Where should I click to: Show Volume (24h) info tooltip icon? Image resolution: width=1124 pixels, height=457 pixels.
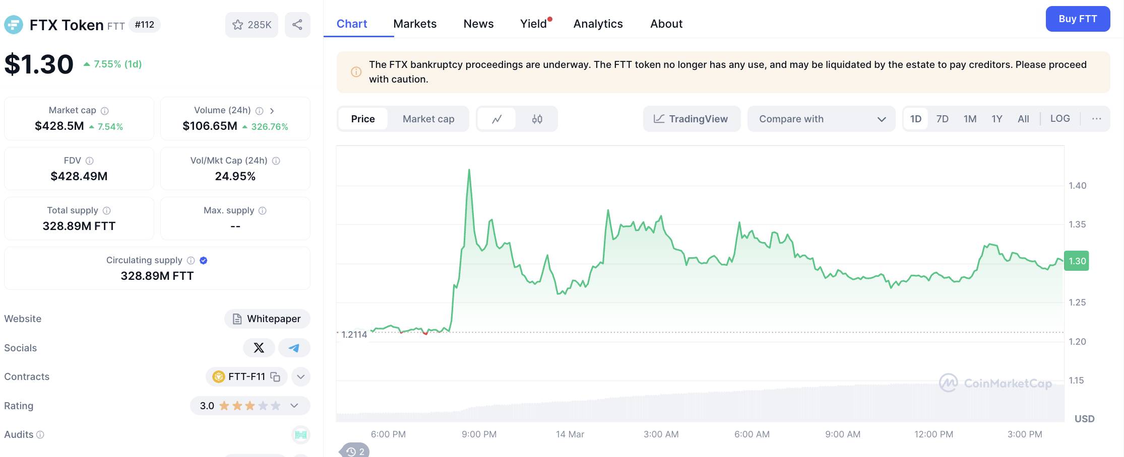pos(260,111)
